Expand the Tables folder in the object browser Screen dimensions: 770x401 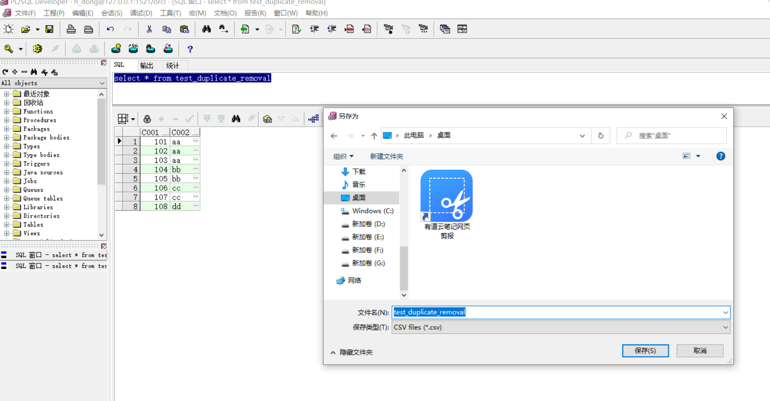point(6,224)
